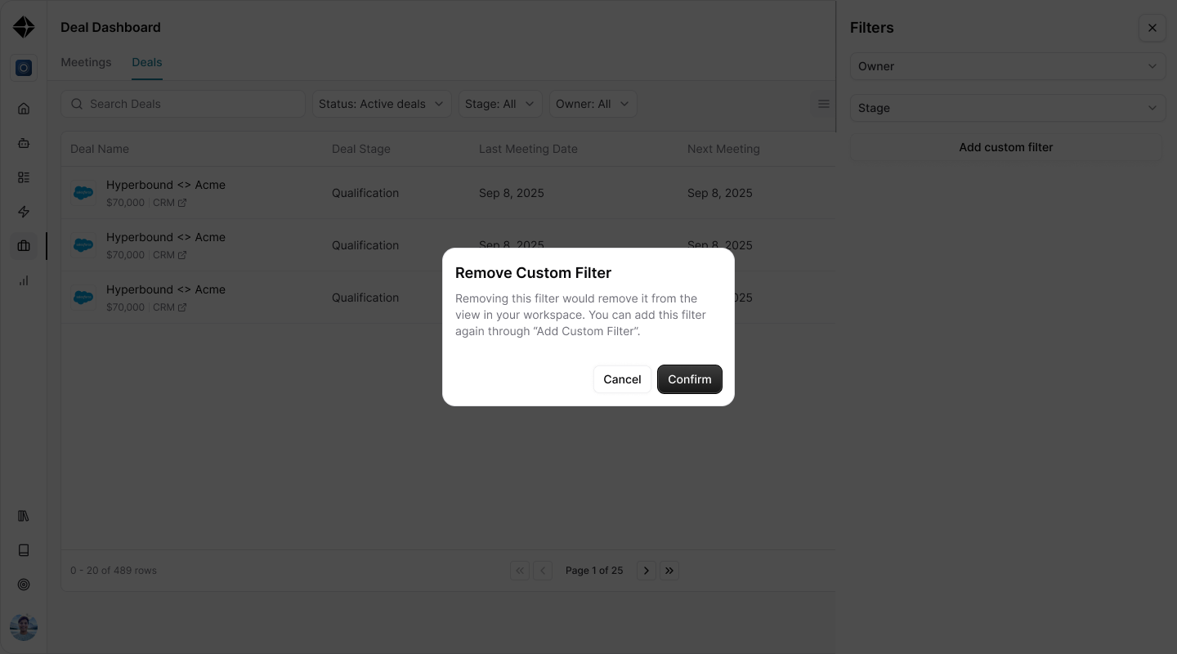Open the bot icon in sidebar
The height and width of the screenshot is (654, 1177).
click(x=24, y=143)
